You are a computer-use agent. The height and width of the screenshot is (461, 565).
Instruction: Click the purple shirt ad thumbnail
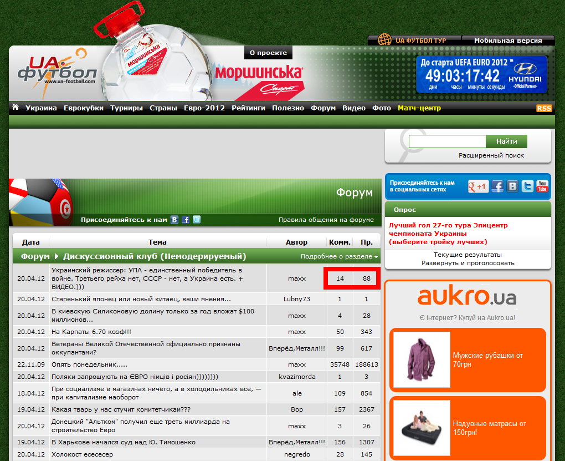[x=422, y=359]
